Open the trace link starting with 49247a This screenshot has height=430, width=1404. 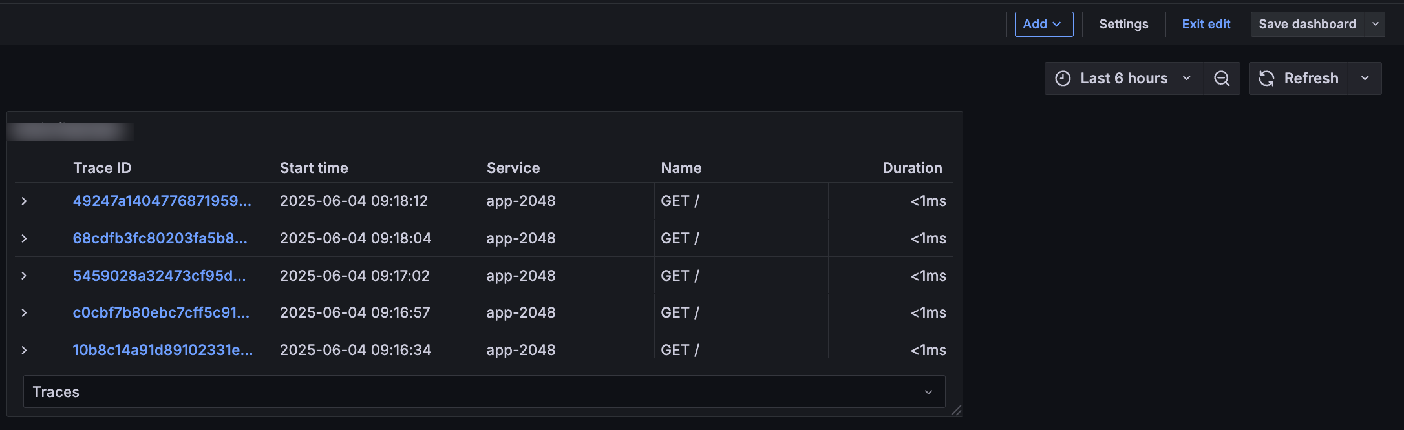[162, 201]
